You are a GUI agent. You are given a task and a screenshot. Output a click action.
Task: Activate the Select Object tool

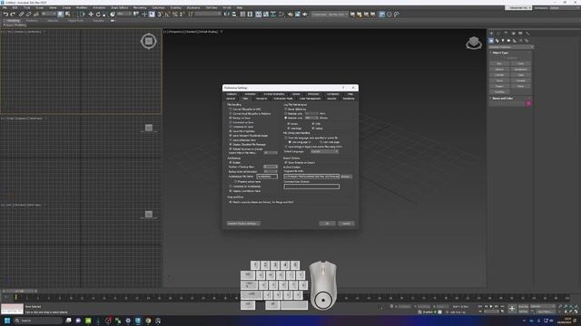coord(61,14)
